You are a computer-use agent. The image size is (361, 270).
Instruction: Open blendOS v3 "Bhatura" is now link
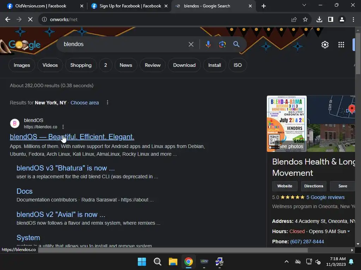[65, 168]
